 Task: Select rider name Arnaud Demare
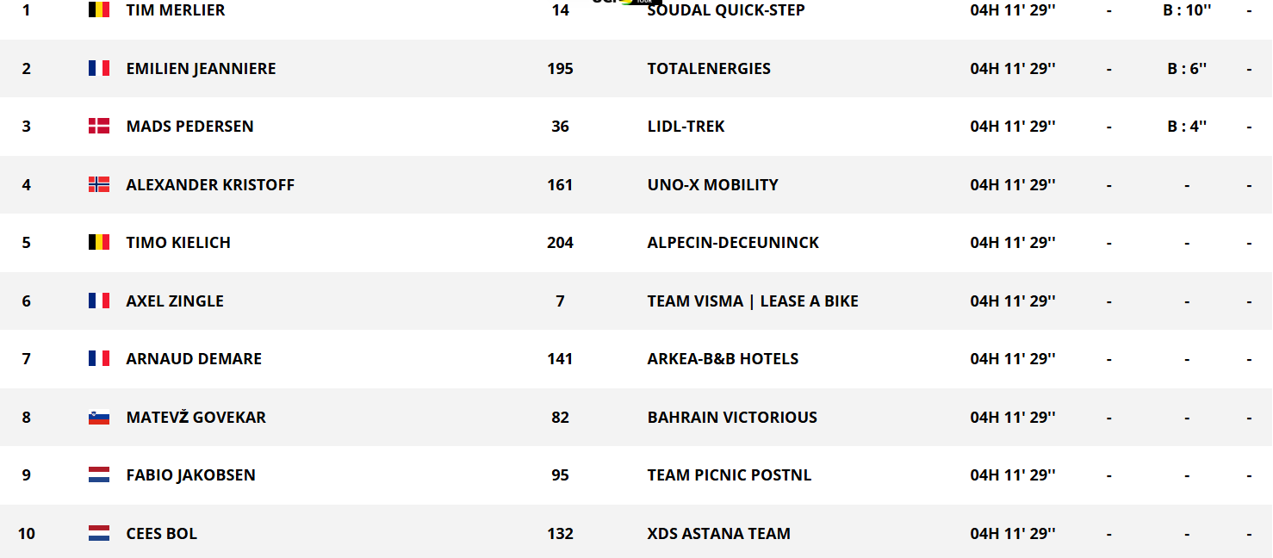[x=194, y=358]
